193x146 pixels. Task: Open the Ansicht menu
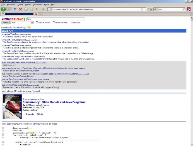coord(20,5)
